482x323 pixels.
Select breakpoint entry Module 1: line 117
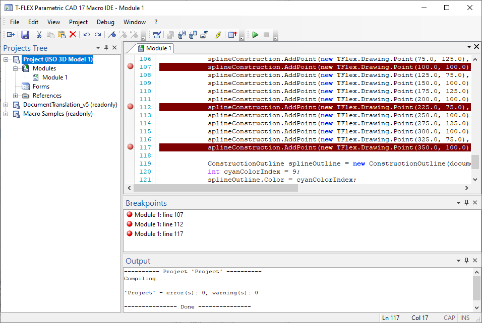(x=159, y=234)
